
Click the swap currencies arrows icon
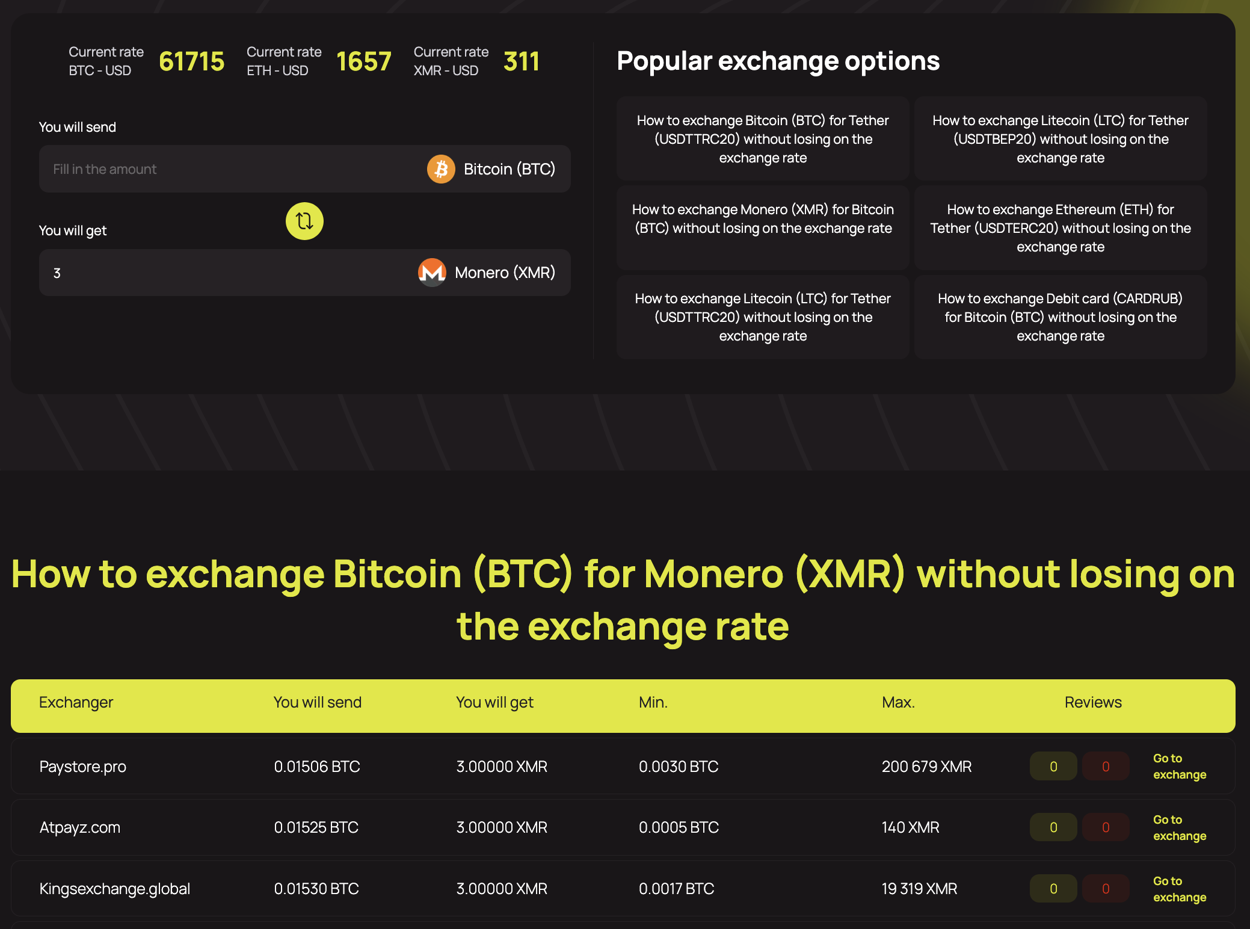(304, 221)
